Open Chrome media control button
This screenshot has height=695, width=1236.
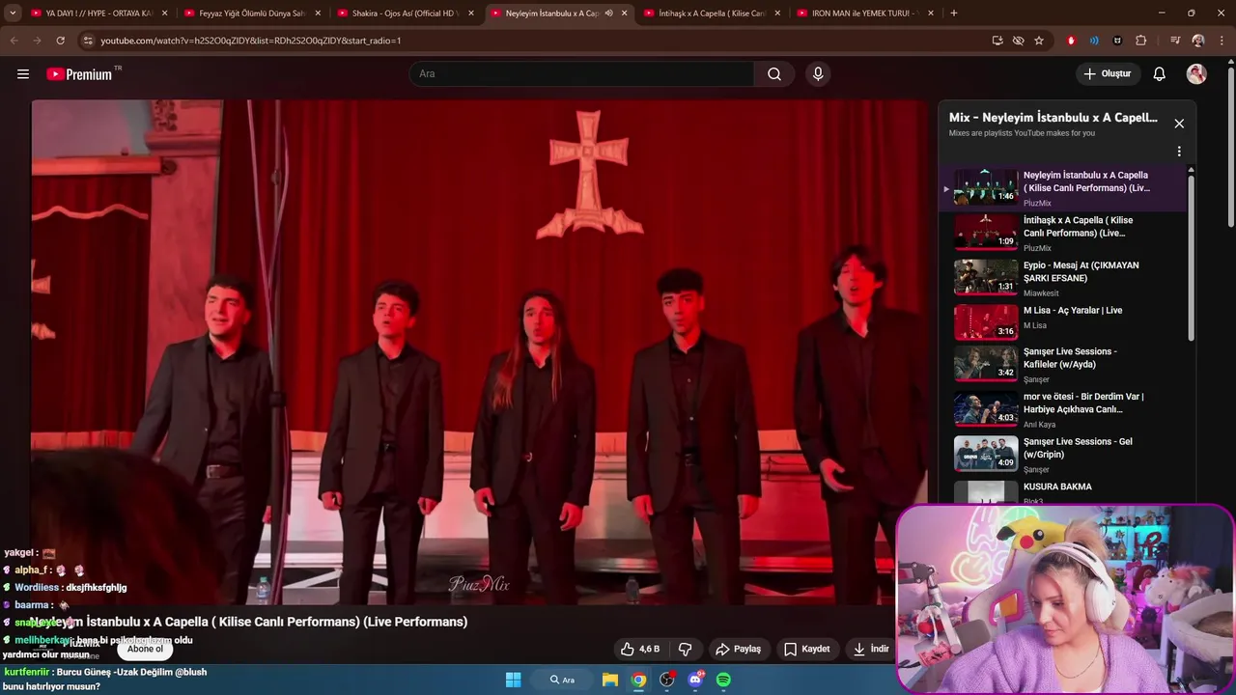click(1175, 41)
